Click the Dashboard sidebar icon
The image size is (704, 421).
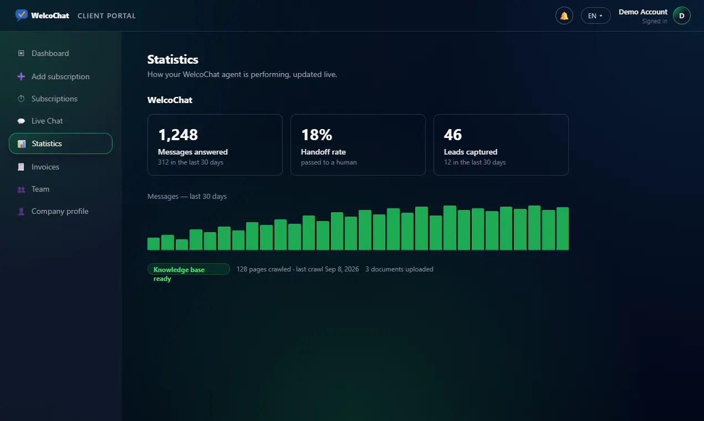click(21, 53)
